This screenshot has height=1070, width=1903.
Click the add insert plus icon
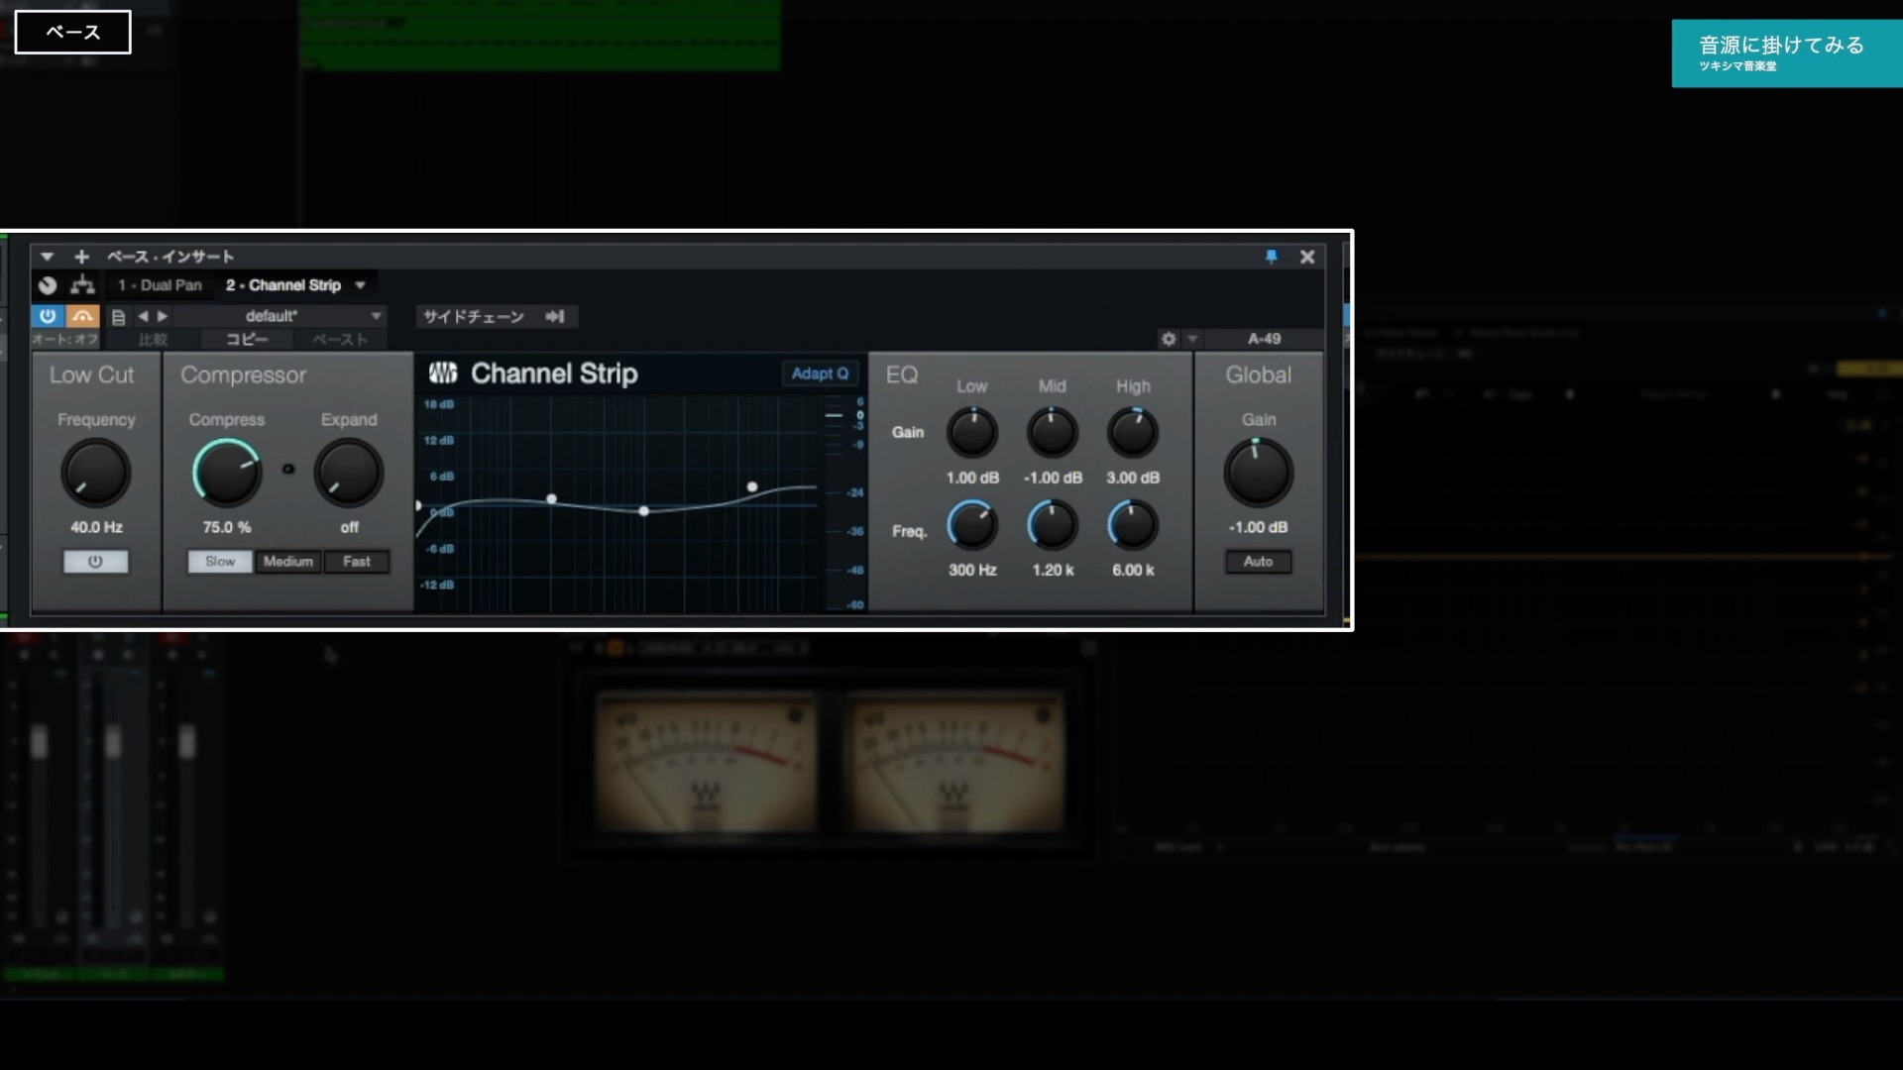pyautogui.click(x=82, y=257)
